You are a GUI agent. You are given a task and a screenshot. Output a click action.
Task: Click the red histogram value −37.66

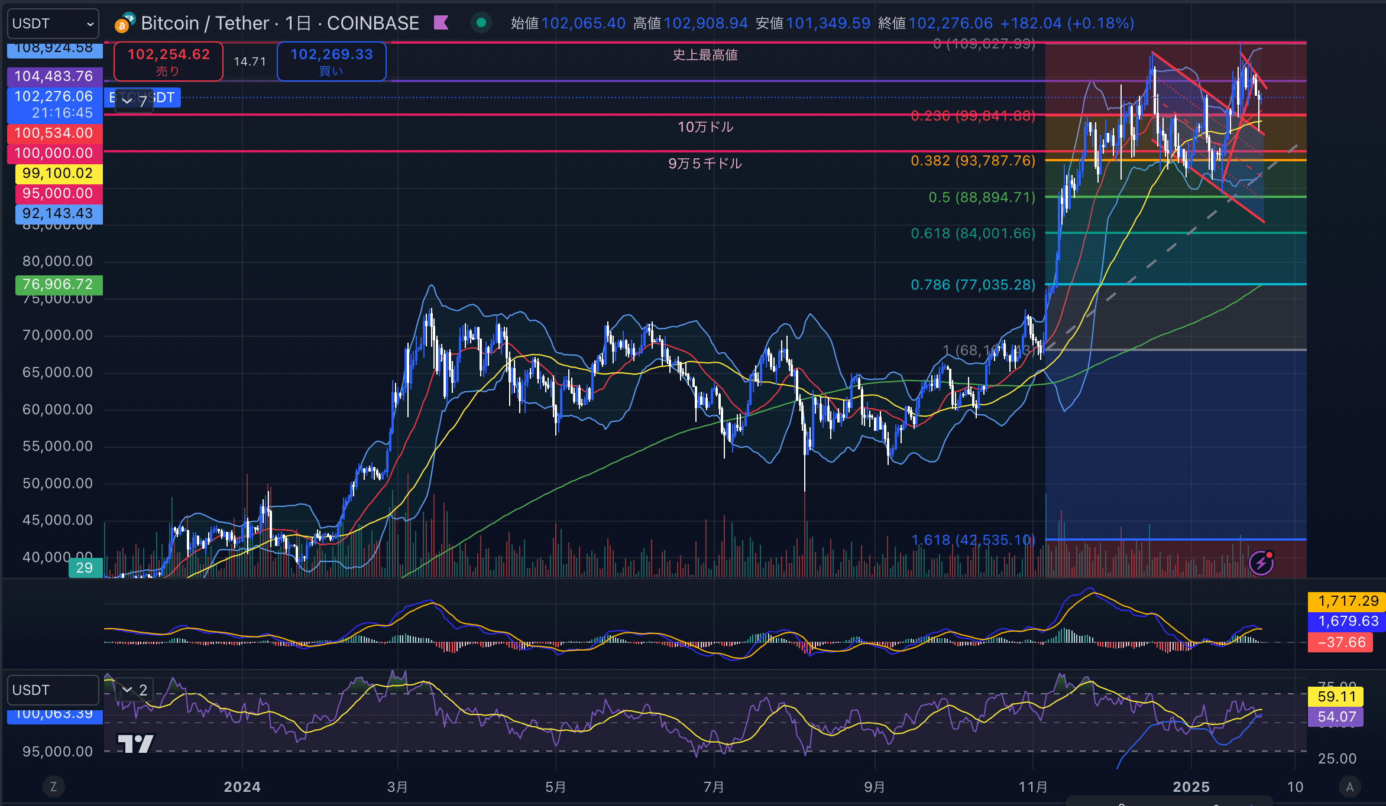(1340, 642)
